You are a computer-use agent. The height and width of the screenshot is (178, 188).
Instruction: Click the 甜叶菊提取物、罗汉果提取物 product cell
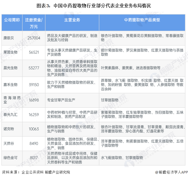(x=142, y=52)
